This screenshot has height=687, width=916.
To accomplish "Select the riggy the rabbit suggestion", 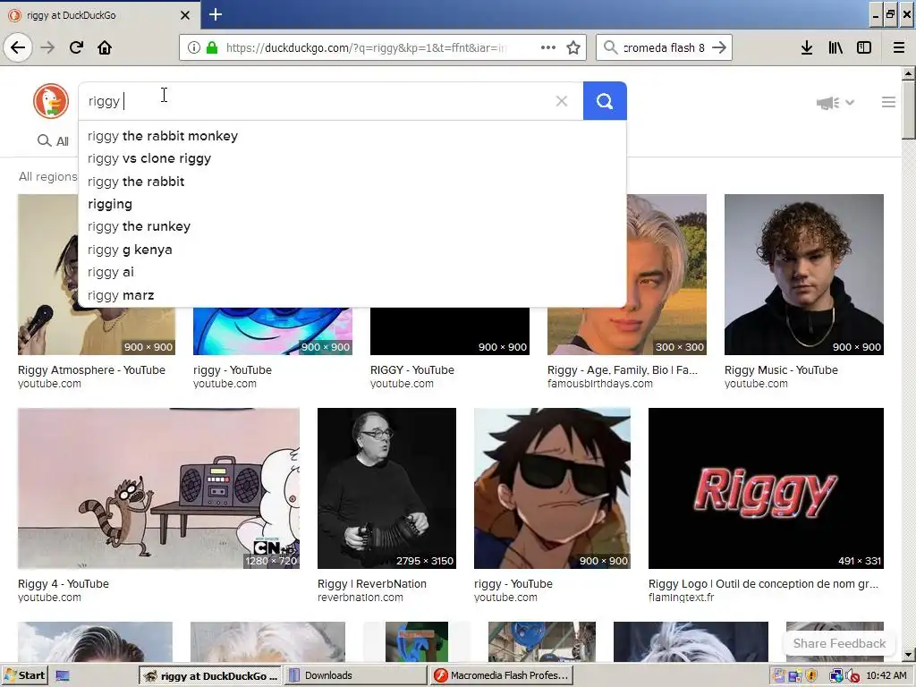I will [352, 181].
